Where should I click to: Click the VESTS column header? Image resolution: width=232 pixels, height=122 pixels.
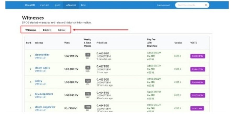coord(194,43)
